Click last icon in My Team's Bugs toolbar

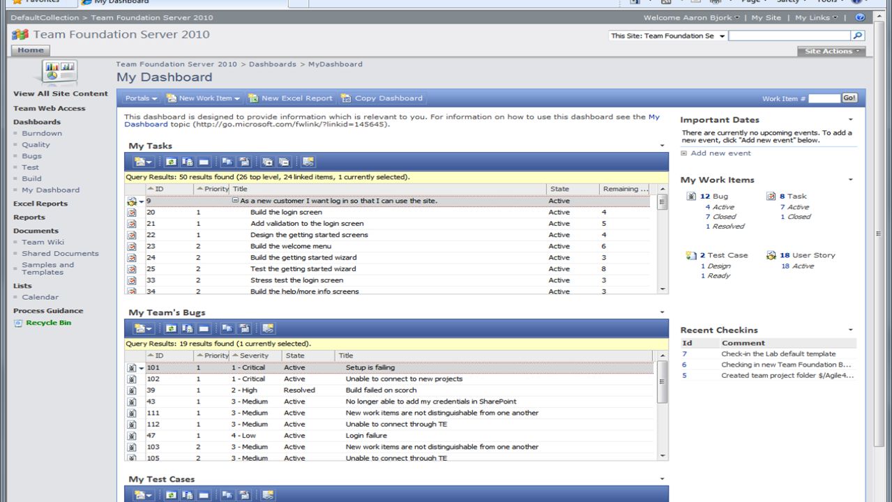pos(269,328)
